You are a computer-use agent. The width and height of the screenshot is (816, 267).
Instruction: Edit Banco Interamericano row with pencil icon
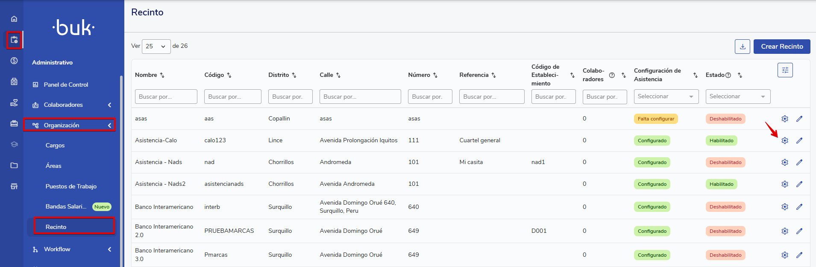click(x=799, y=207)
